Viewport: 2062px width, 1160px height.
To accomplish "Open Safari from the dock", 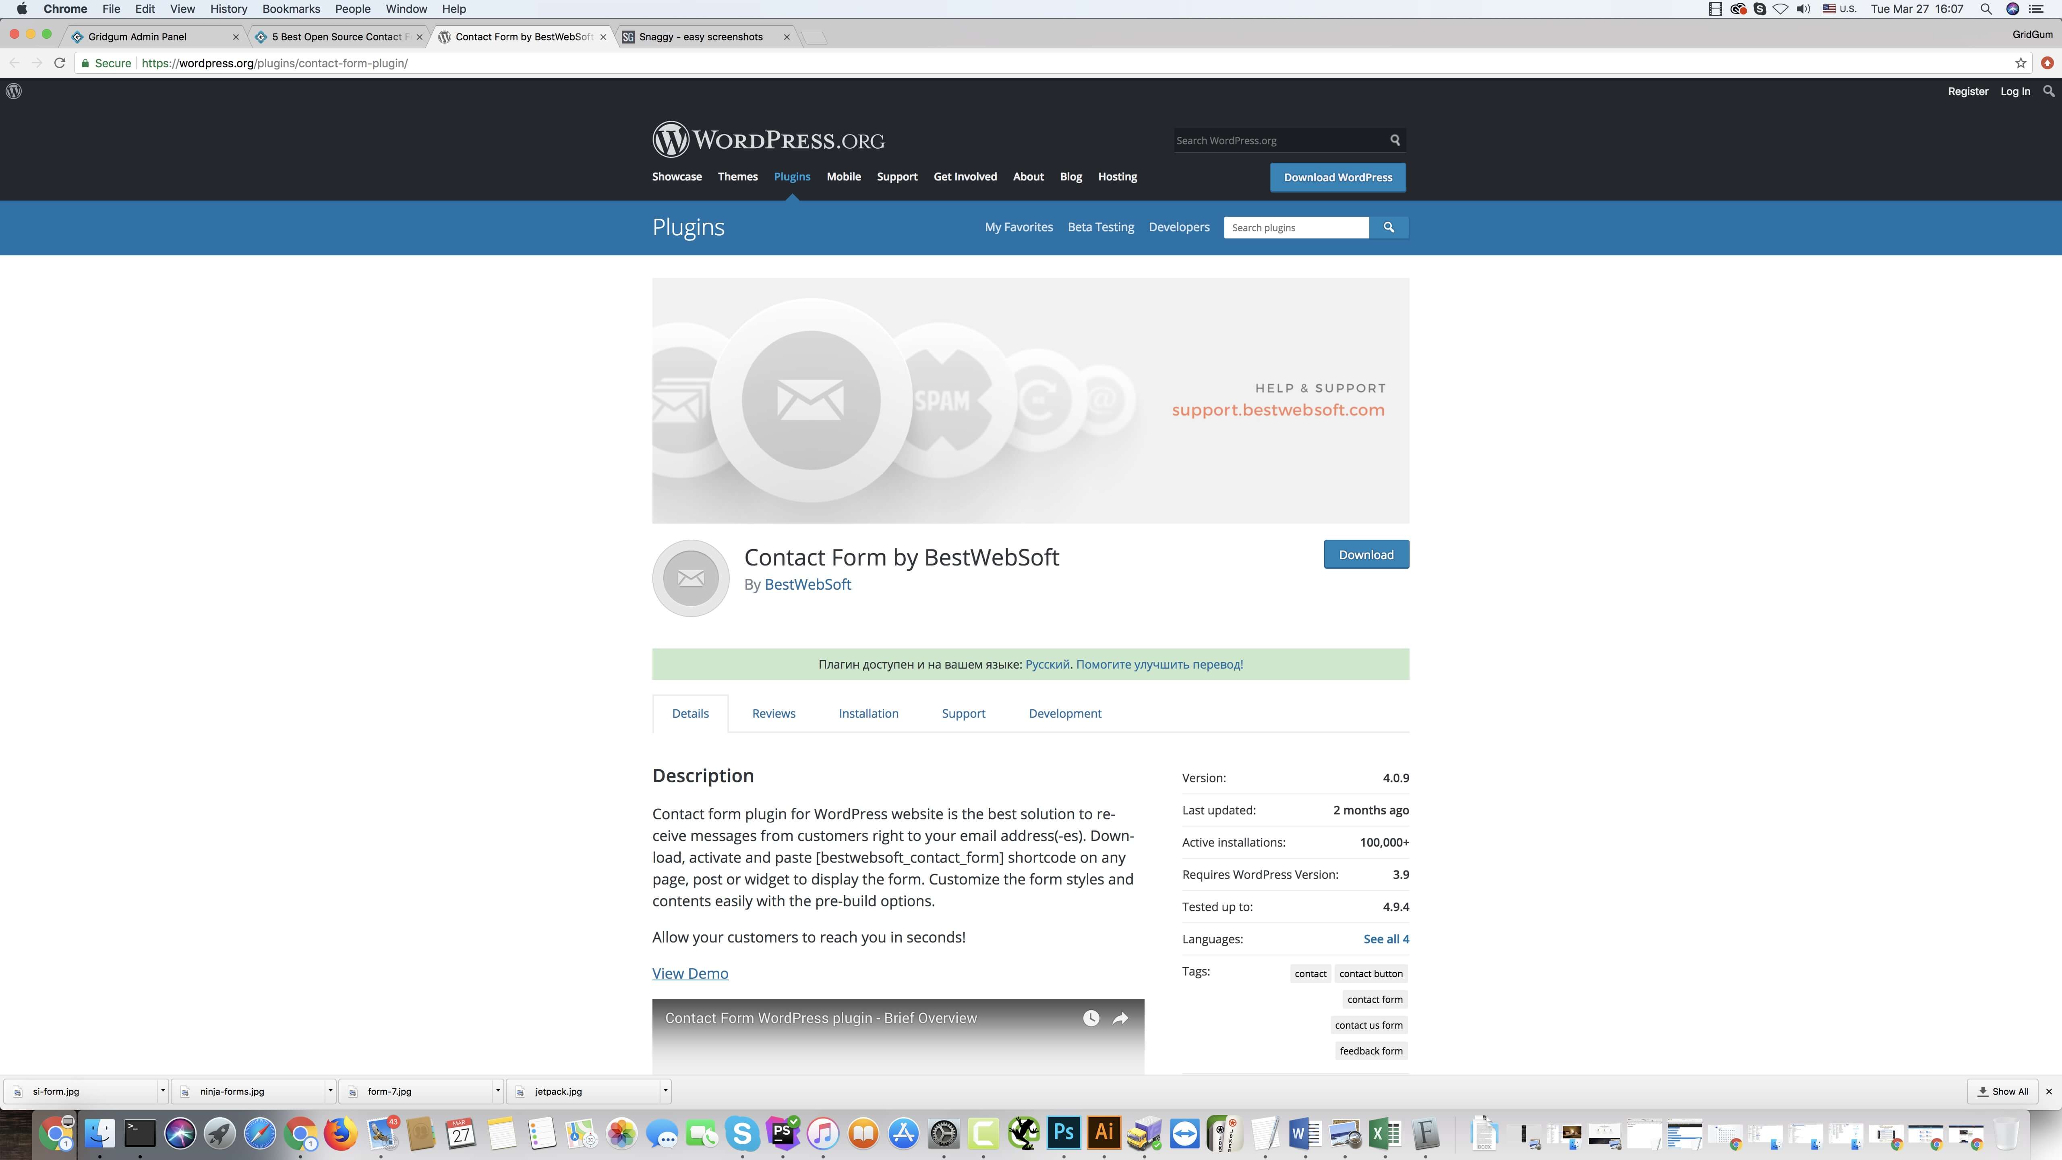I will click(260, 1133).
